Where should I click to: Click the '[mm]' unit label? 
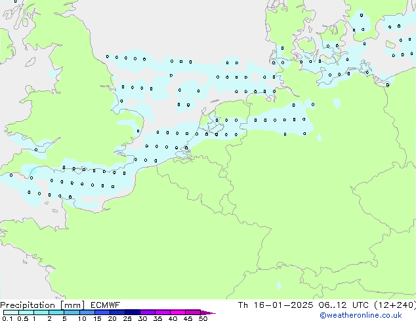[73, 305]
